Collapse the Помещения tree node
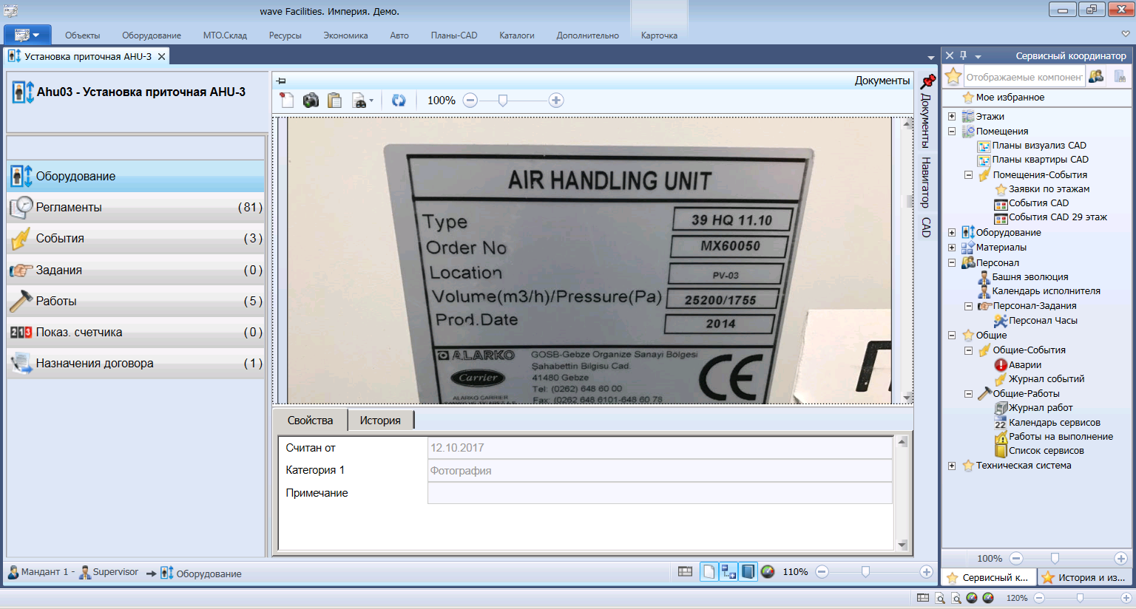 click(953, 132)
